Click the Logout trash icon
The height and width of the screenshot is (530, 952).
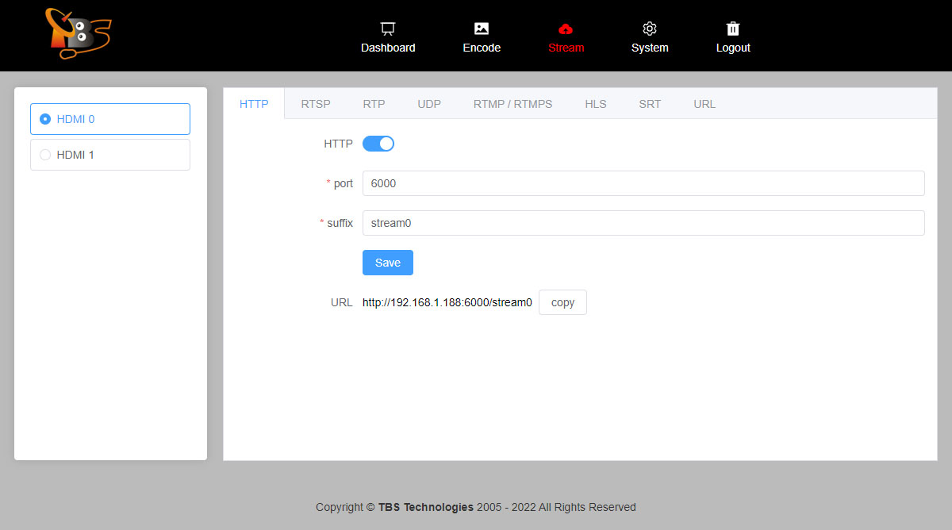coord(733,29)
